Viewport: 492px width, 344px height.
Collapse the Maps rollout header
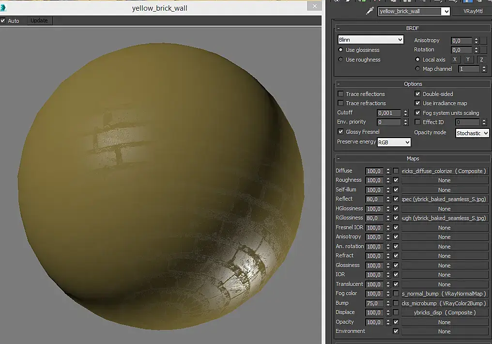(x=413, y=158)
